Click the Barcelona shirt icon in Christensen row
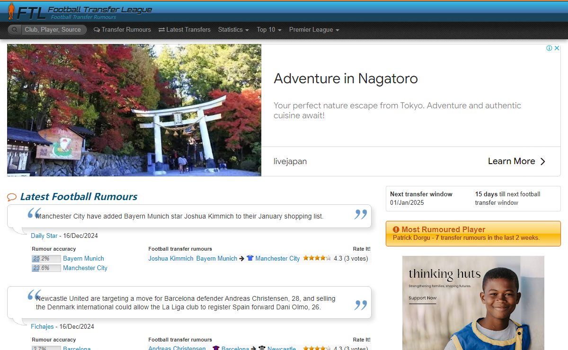The height and width of the screenshot is (350, 568). click(x=216, y=348)
